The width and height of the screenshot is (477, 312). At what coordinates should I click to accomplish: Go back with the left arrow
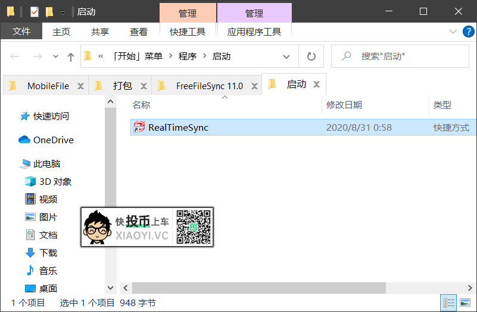tap(15, 56)
